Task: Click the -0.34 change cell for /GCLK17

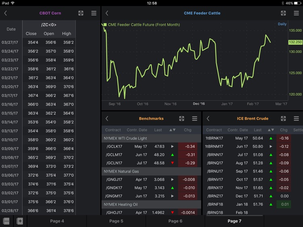Action: (x=187, y=146)
